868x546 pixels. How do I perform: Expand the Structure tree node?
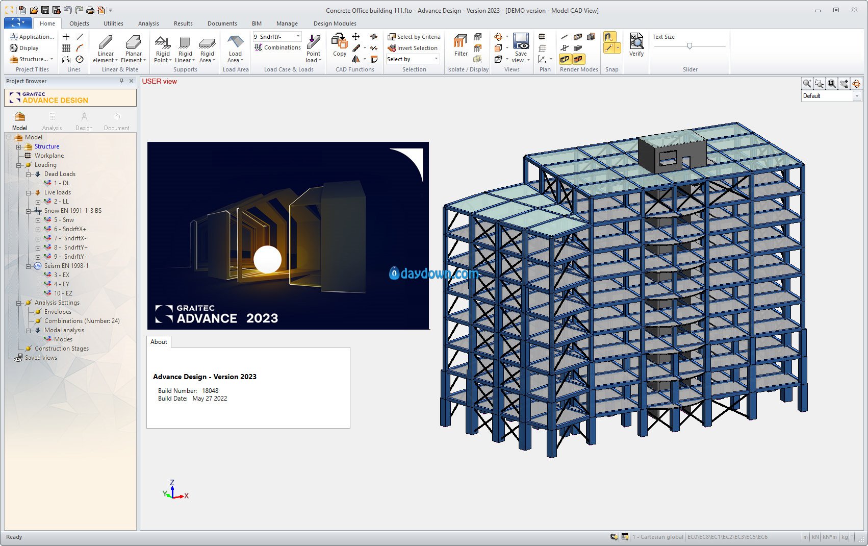[x=19, y=146]
